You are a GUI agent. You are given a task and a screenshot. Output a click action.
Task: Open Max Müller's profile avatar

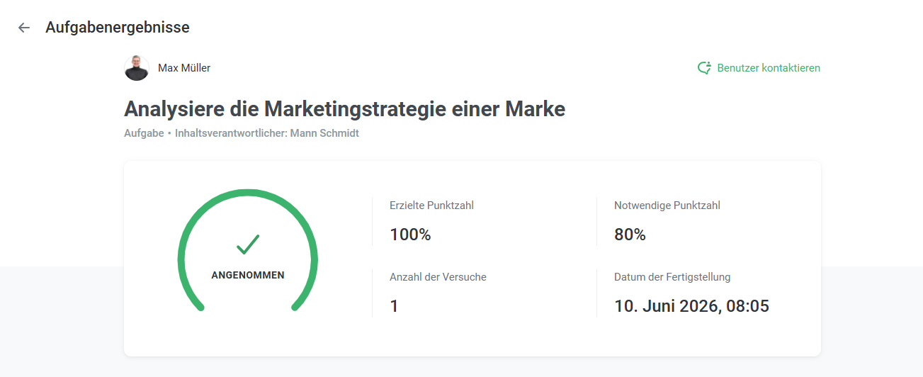pyautogui.click(x=137, y=68)
